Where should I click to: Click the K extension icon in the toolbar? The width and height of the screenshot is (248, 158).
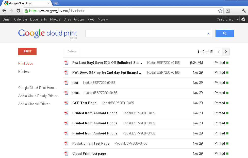click(x=228, y=11)
